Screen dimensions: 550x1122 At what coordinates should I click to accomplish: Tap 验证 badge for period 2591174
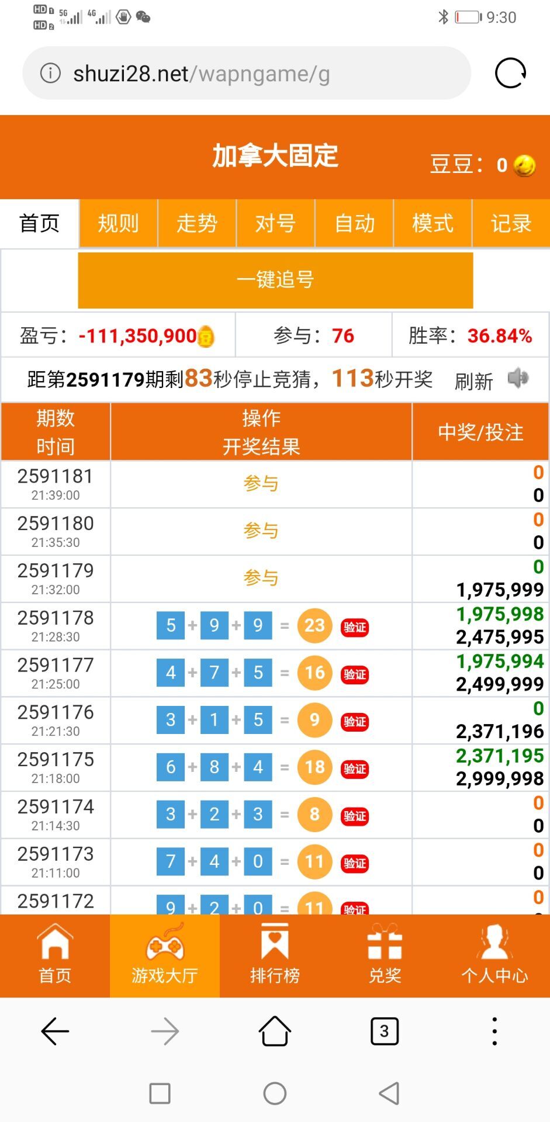pos(355,816)
